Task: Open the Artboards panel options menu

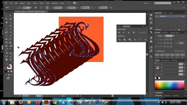Action: pos(185,13)
